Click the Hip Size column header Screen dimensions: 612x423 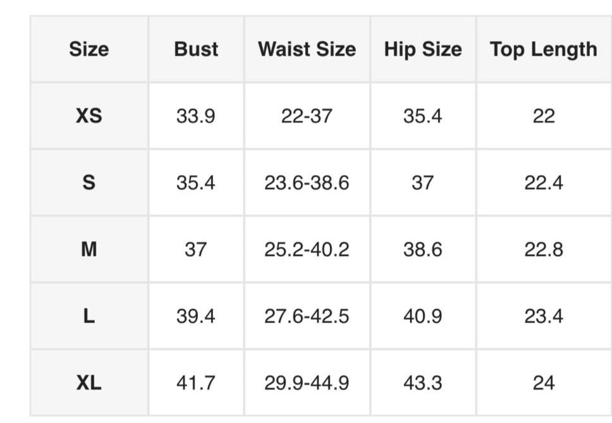tap(423, 49)
